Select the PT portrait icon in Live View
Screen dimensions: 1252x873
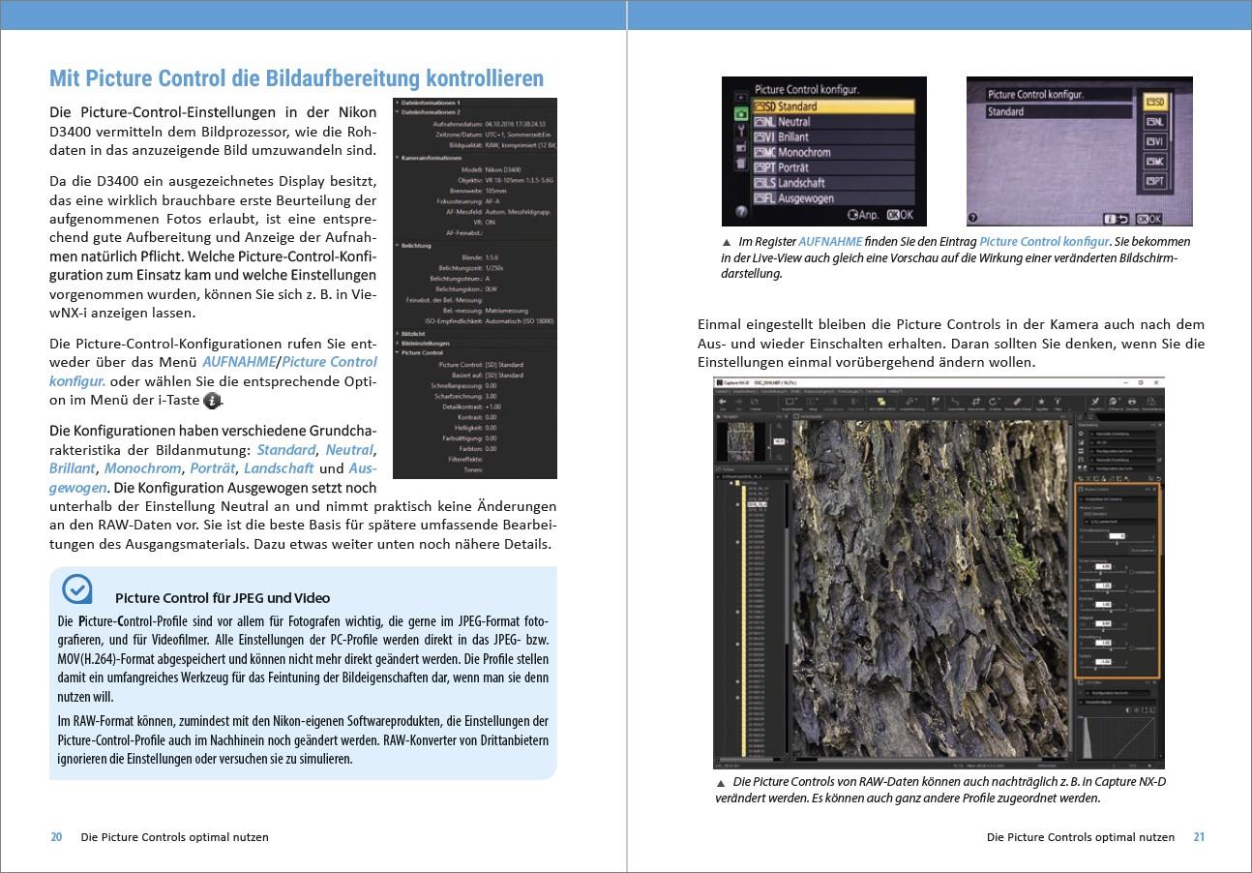point(1154,181)
